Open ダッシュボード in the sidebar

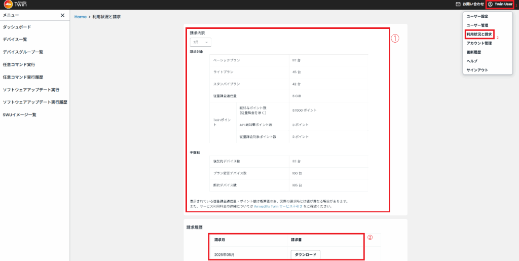pos(17,27)
